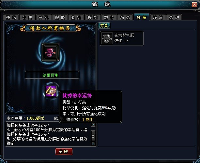Open the 淬炼 tab
This screenshot has height=163, width=200.
(x=158, y=17)
